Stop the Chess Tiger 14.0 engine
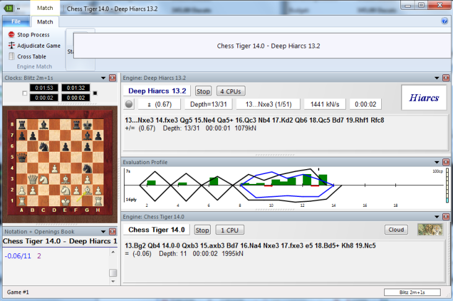Screen dimensions: 453x301 coord(203,230)
